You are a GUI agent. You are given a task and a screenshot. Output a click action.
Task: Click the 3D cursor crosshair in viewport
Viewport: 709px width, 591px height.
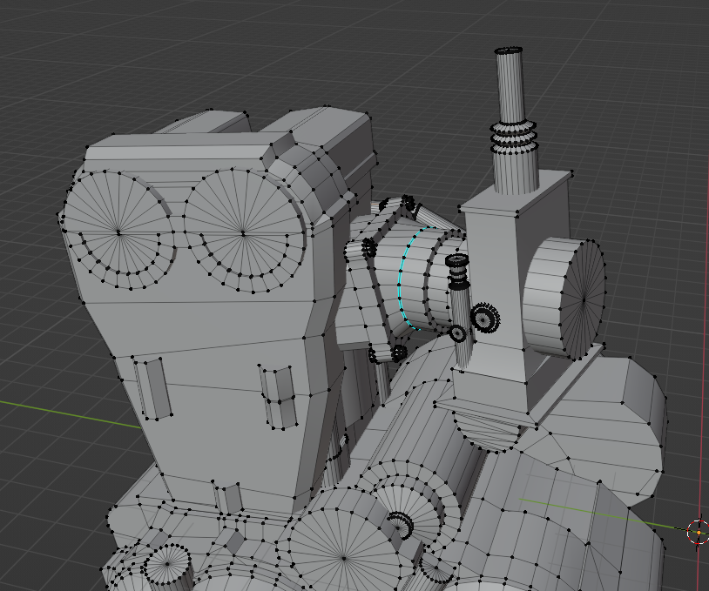(699, 533)
